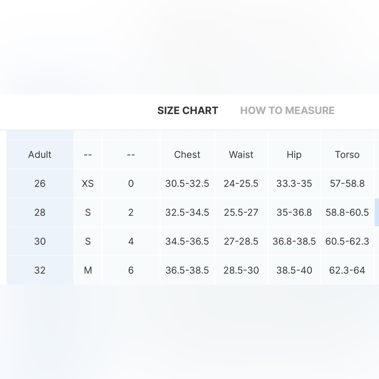Click adult size 28 cell

click(x=40, y=212)
